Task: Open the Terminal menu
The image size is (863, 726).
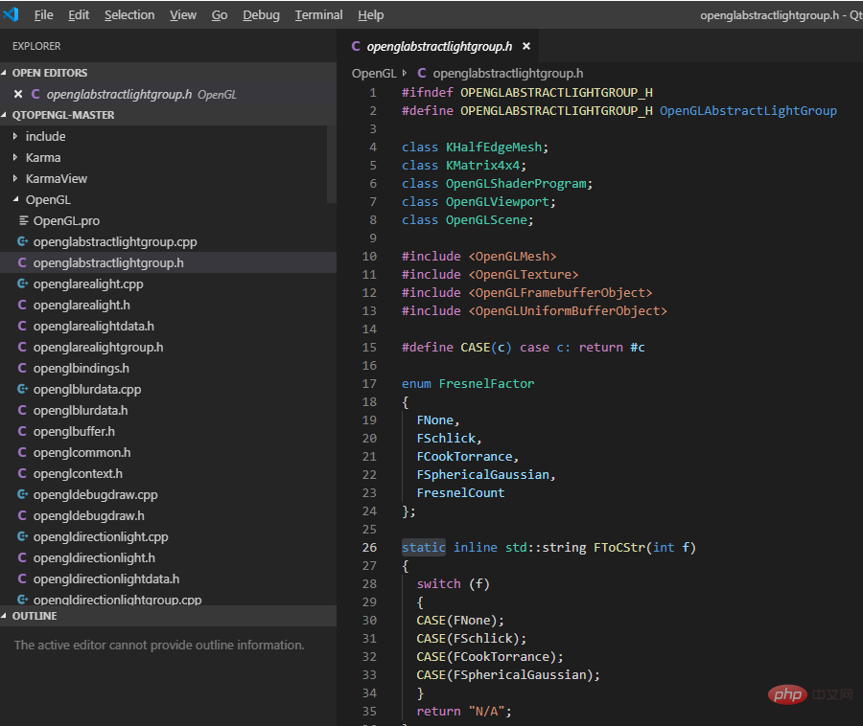Action: [x=318, y=14]
